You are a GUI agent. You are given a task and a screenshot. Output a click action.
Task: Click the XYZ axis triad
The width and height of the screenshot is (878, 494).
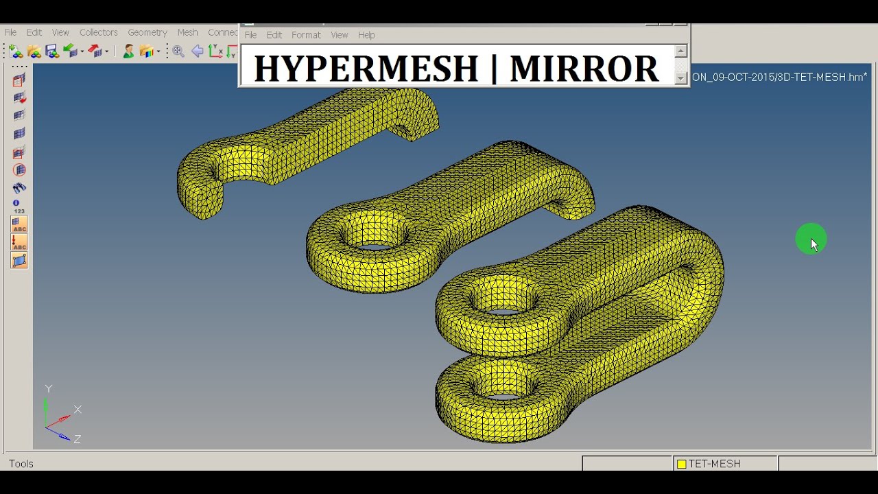click(62, 414)
